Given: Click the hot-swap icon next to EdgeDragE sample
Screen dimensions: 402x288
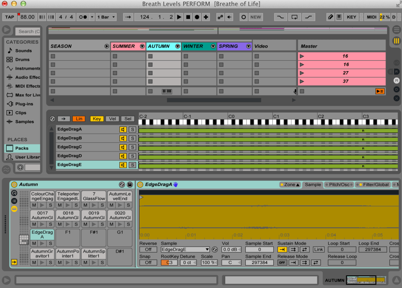Looking at the screenshot, I should (x=214, y=249).
